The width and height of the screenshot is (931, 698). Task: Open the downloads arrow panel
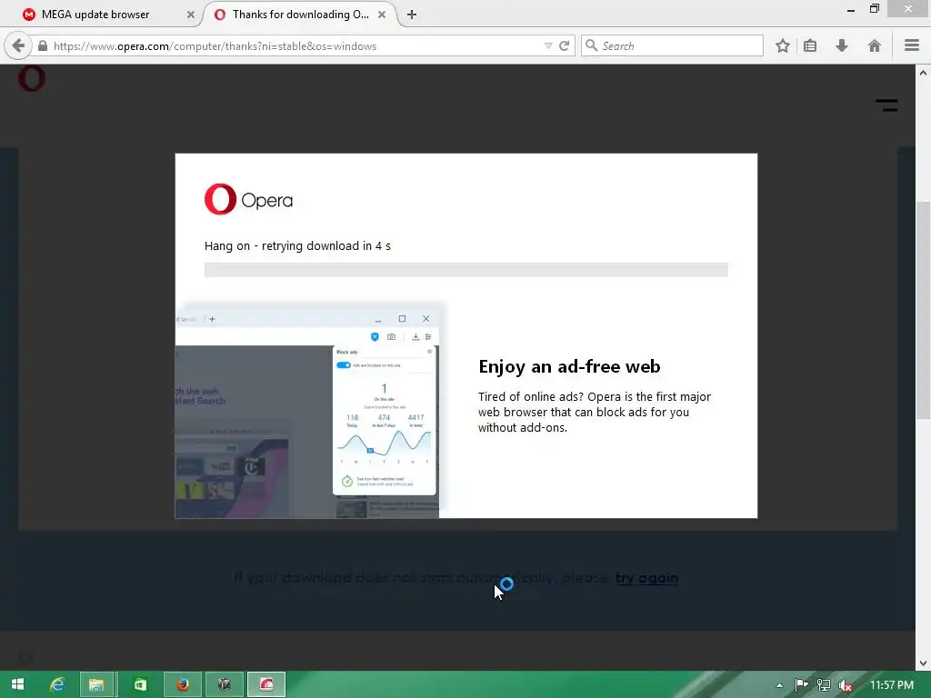click(841, 45)
